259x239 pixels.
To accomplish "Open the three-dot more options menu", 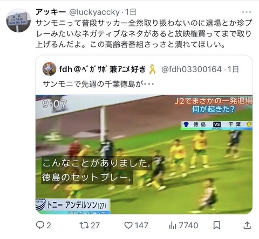I will 247,12.
